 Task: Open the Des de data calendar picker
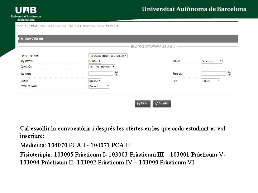coord(116,73)
